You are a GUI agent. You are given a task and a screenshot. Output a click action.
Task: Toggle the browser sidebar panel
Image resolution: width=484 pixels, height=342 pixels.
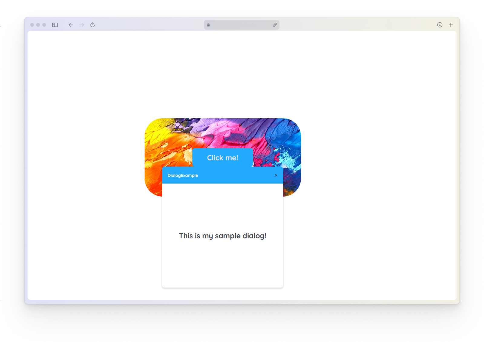click(x=55, y=25)
